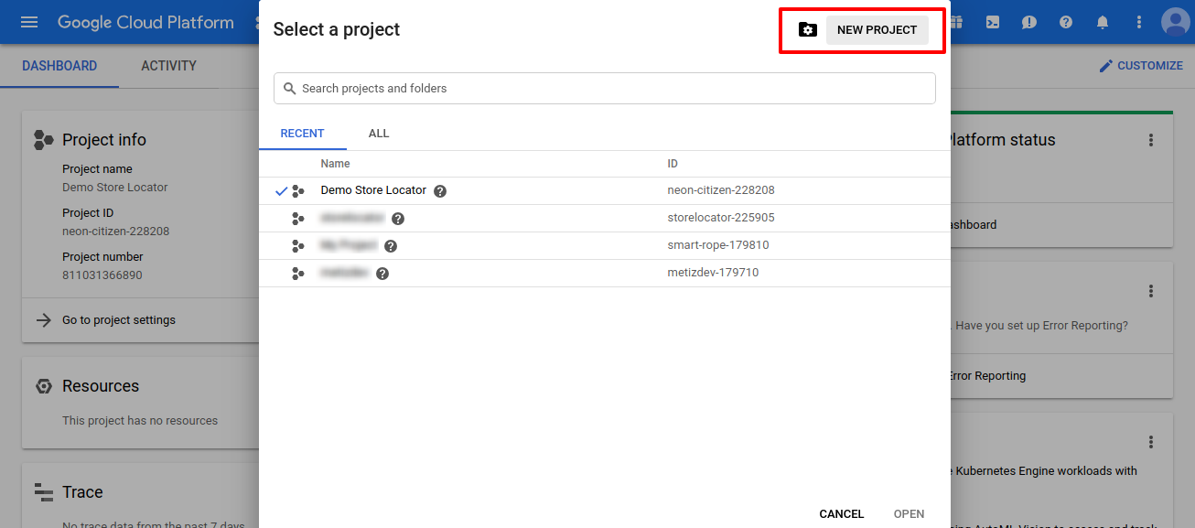Activate Cloud Shell terminal icon
Screen dimensions: 1195x528
pyautogui.click(x=993, y=22)
